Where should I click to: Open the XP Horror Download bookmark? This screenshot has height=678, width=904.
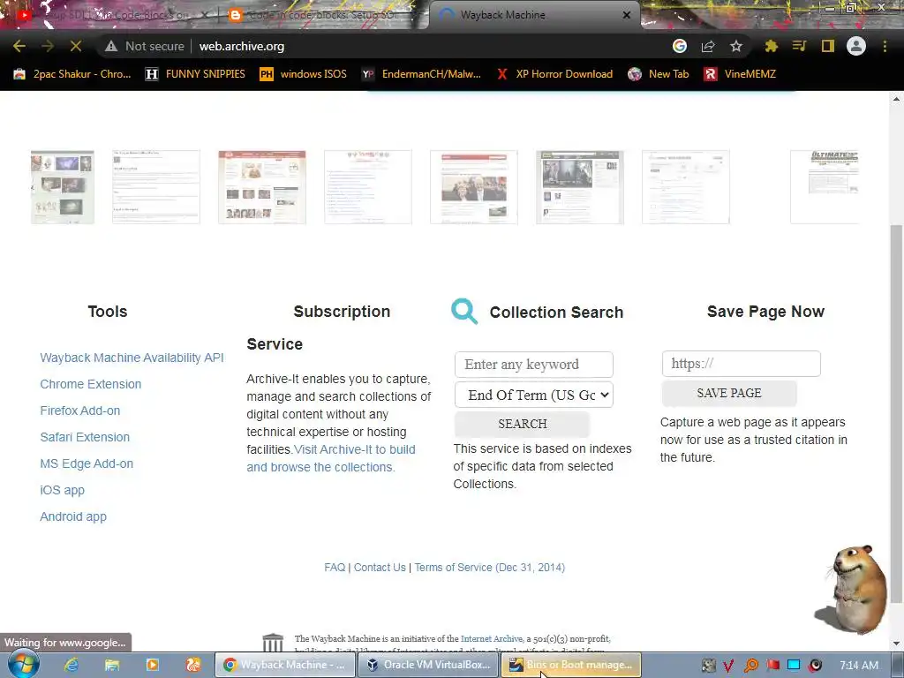pyautogui.click(x=554, y=74)
